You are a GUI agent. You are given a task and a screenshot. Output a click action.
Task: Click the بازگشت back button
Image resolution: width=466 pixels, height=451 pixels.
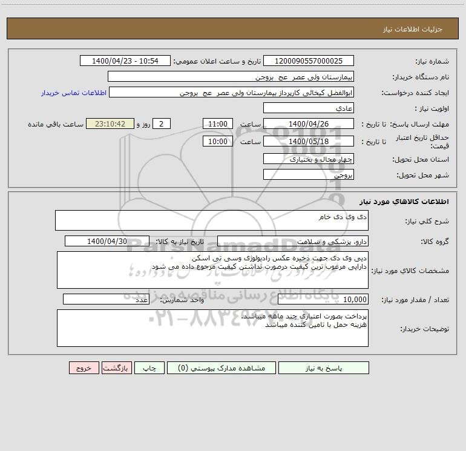[x=116, y=367]
